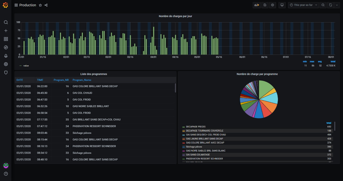Open the Dashboards grid icon in sidebar

click(x=6, y=39)
